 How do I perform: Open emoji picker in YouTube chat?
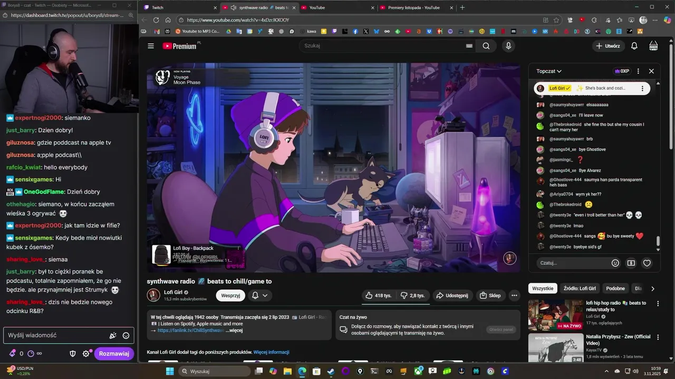(615, 263)
